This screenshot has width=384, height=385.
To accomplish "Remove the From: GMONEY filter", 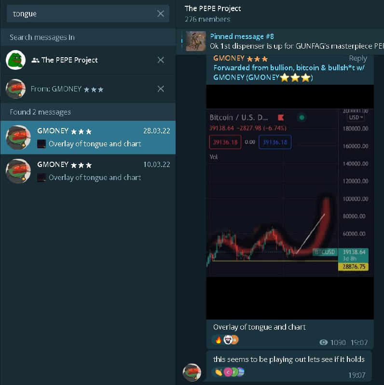I will point(161,89).
